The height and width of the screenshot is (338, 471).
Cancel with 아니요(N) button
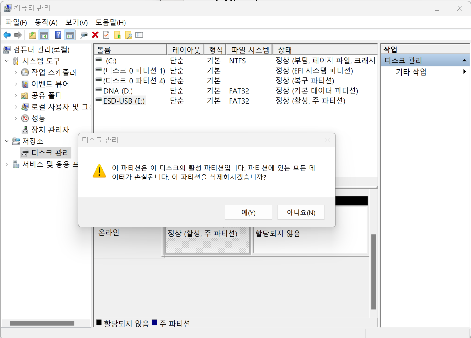[301, 212]
